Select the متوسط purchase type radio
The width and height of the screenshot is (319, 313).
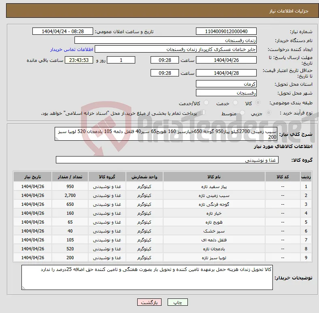242,112
